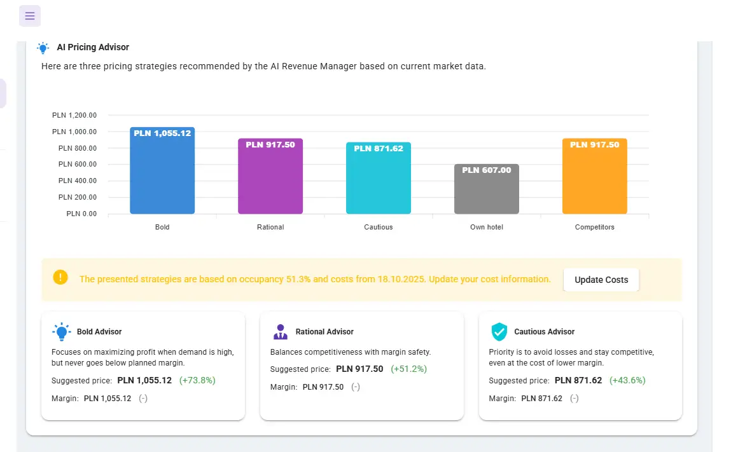Click the Rational Advisor person icon
731x452 pixels.
280,331
